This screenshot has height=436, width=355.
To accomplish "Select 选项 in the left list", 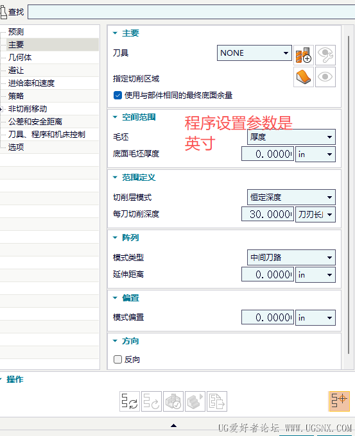I will coord(16,147).
